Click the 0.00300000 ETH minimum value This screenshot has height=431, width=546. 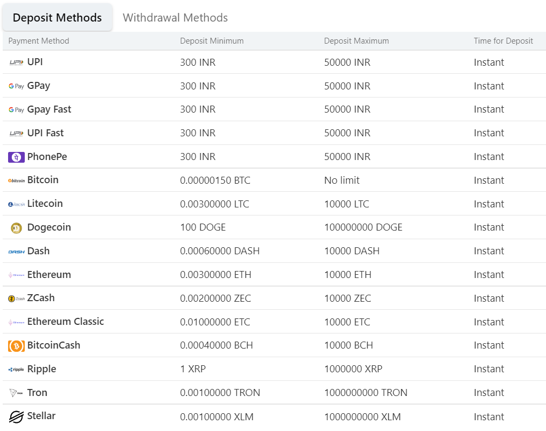pyautogui.click(x=215, y=275)
